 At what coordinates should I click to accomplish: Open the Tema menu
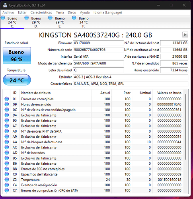pyautogui.click(x=60, y=12)
